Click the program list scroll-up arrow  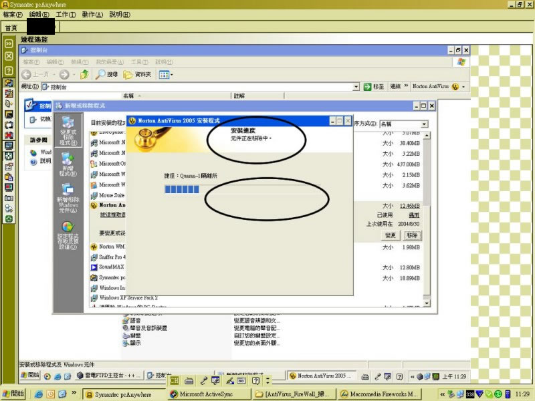click(x=427, y=136)
